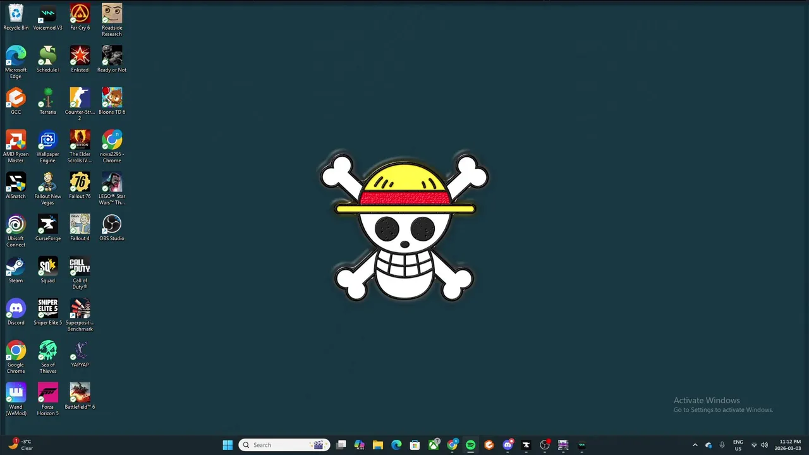Select the Microsoft Edge desktop shortcut

pos(16,62)
